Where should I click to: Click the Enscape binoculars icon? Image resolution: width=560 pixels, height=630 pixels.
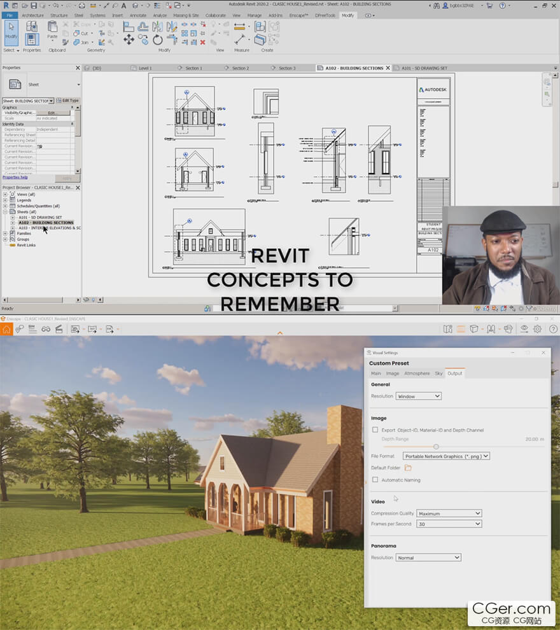coord(46,330)
